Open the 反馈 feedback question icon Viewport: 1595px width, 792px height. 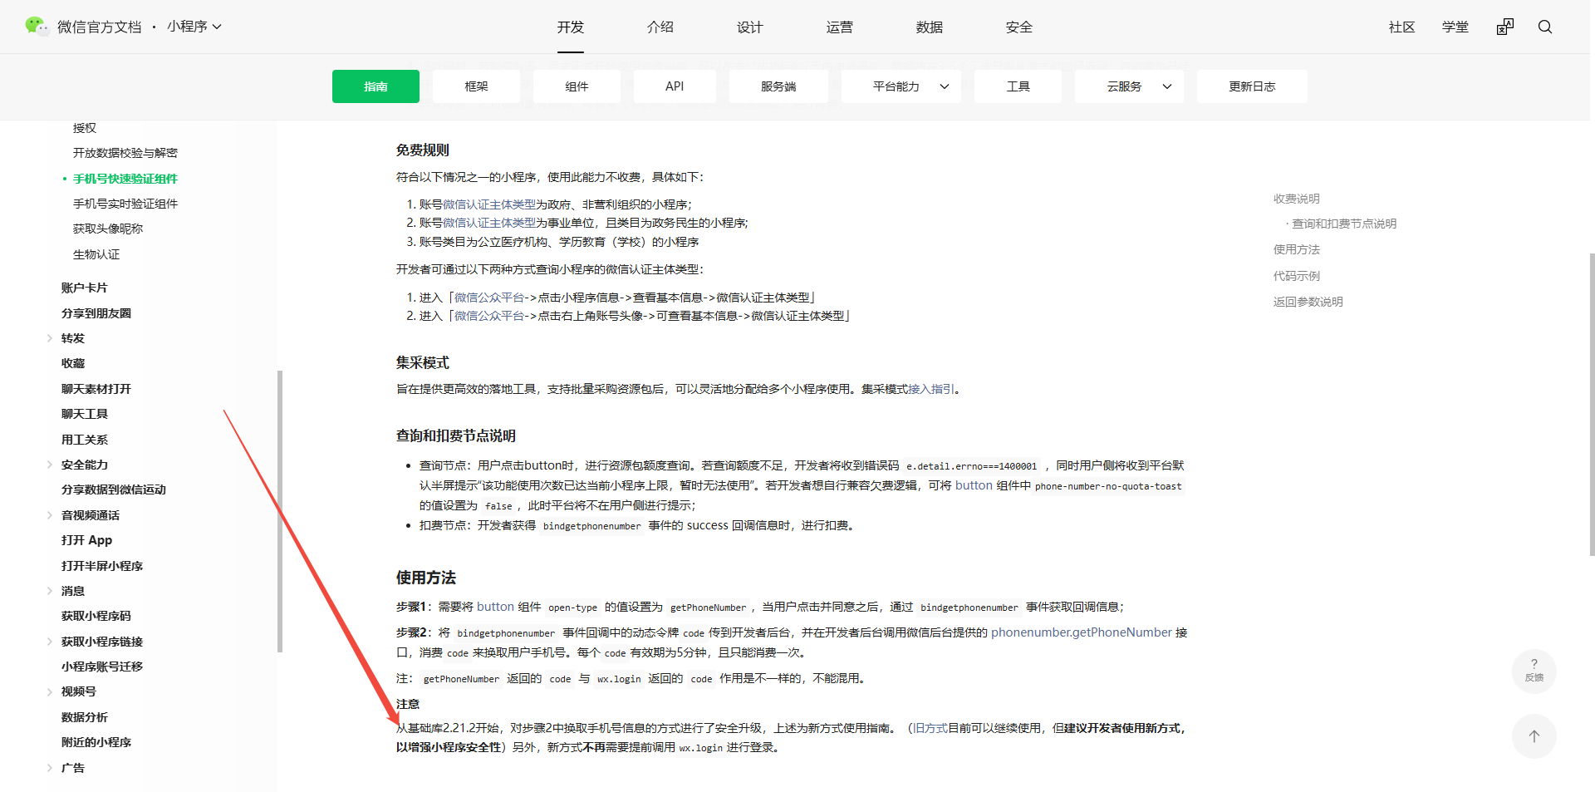(x=1534, y=671)
